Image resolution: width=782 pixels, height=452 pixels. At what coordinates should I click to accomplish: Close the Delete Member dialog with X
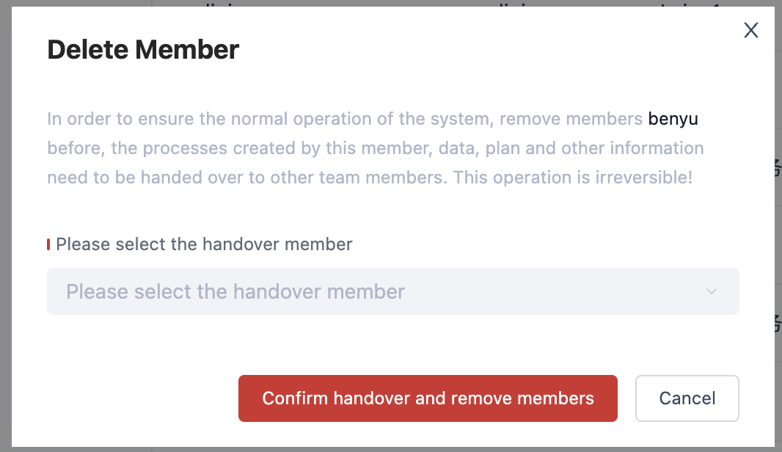tap(750, 30)
